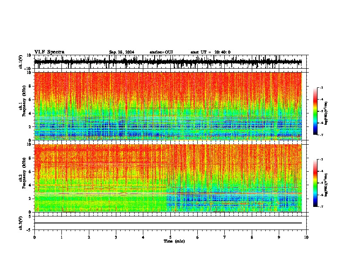Click the "ch.1(V)" waveform axis label
Image resolution: width=345 pixels, height=266 pixels.
pos(21,62)
